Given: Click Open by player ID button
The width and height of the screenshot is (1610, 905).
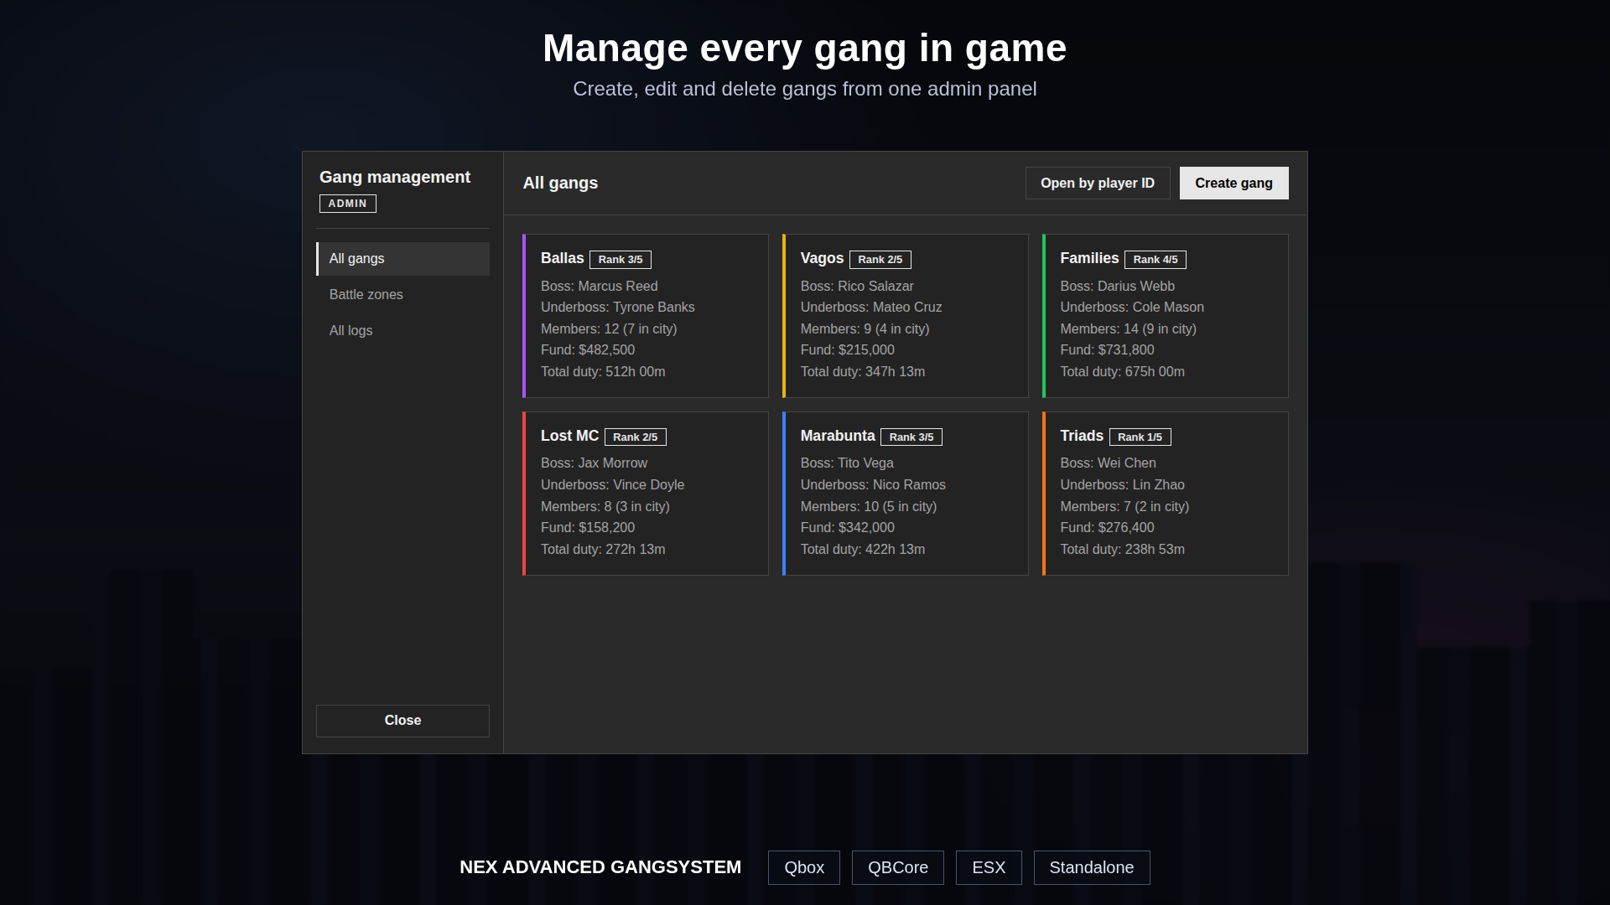Looking at the screenshot, I should 1098,183.
